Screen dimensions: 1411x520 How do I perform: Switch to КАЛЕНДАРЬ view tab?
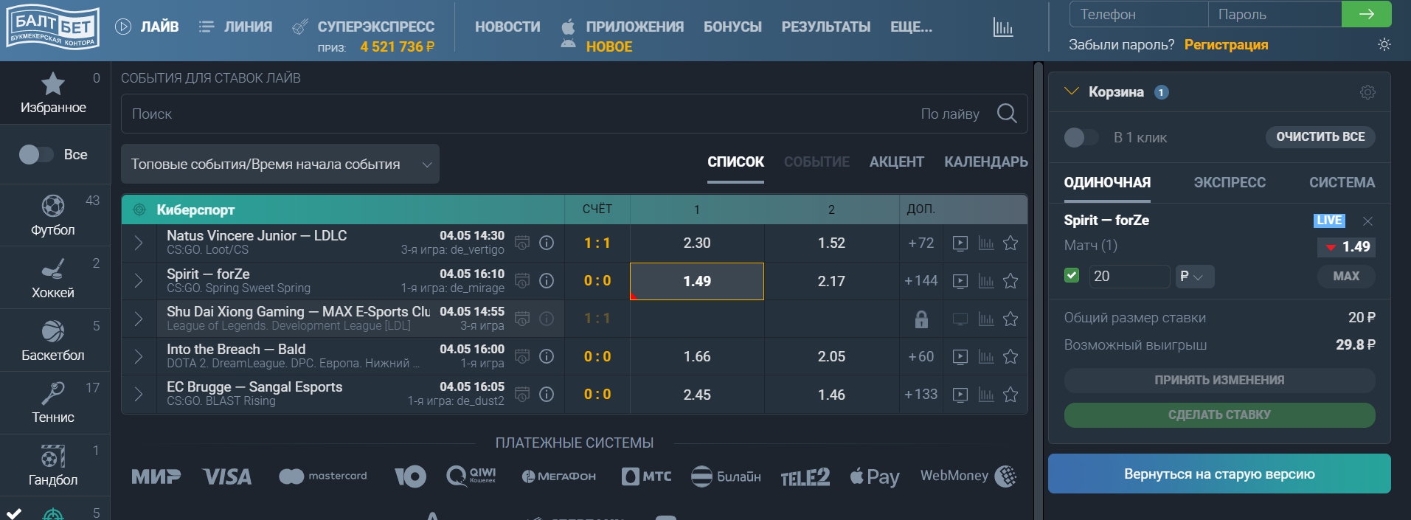point(985,162)
